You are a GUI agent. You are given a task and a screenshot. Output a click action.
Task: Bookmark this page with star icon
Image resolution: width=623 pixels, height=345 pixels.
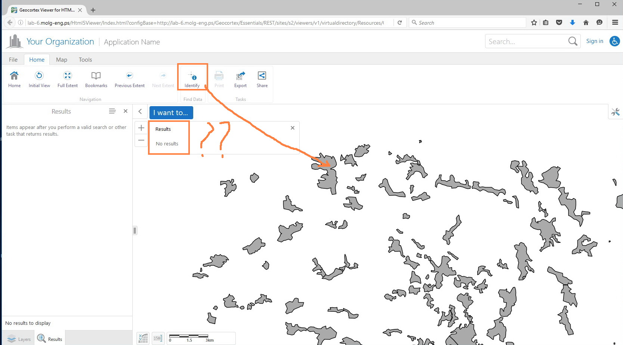coord(534,22)
